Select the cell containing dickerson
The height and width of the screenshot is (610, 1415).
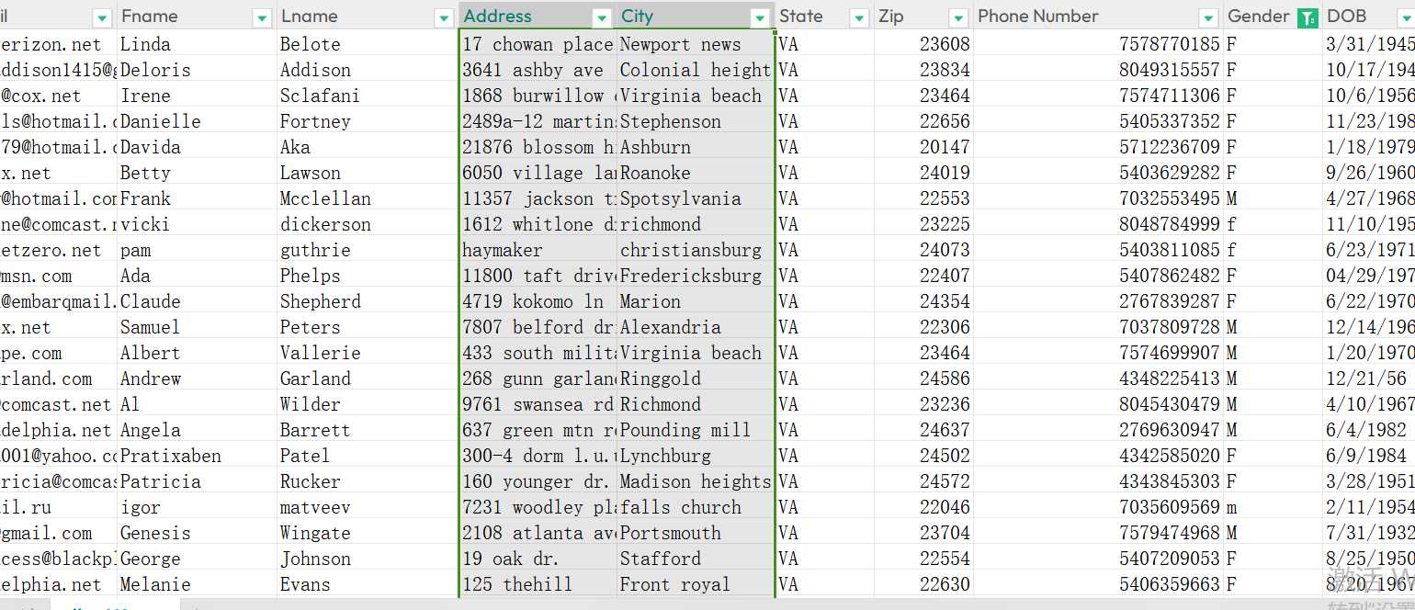(x=368, y=224)
